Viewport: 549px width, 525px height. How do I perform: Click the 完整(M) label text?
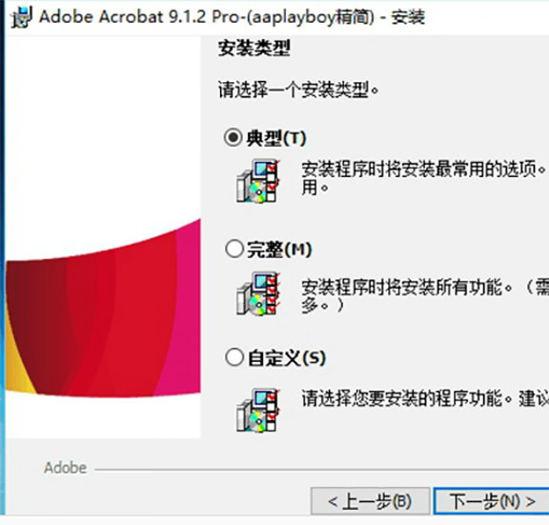click(x=279, y=250)
